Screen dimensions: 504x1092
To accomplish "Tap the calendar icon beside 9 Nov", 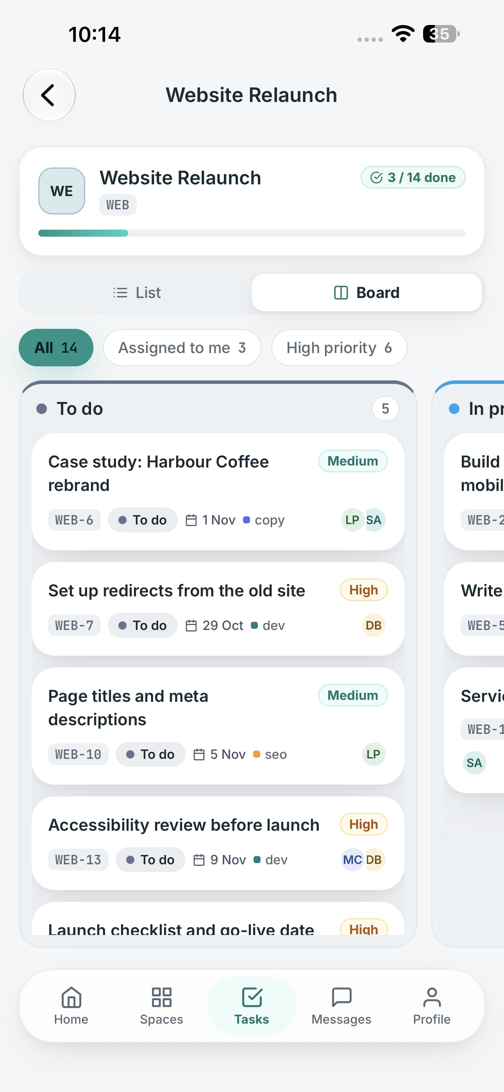I will [199, 860].
